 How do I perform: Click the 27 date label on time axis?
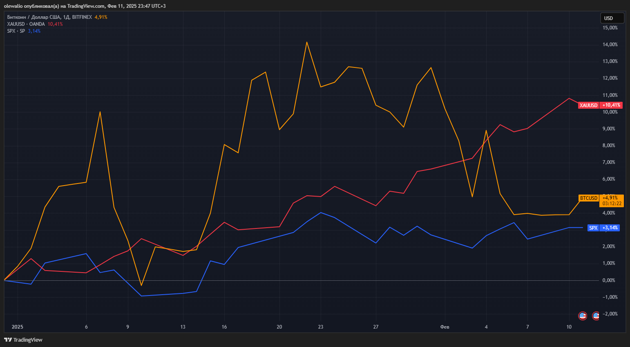(x=376, y=327)
